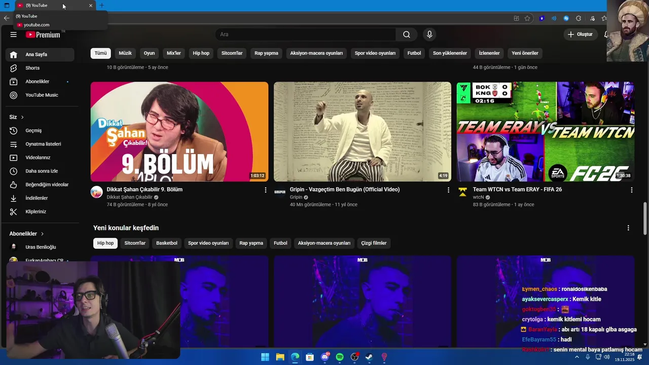Open Klipleriniz in the sidebar
The image size is (649, 365).
[41, 211]
